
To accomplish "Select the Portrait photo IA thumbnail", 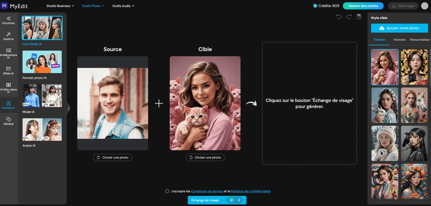I will [42, 61].
